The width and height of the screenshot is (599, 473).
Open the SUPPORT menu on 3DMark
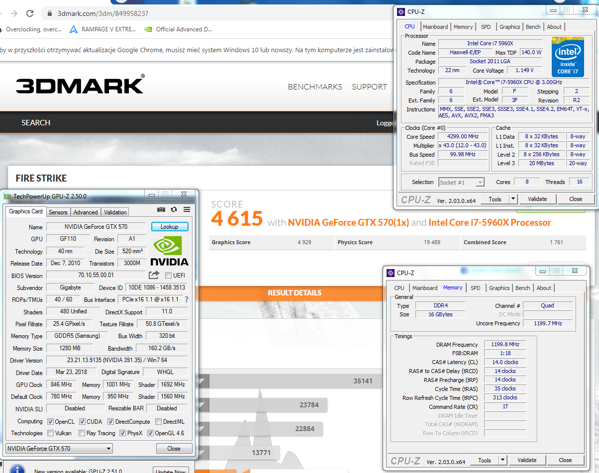[369, 87]
